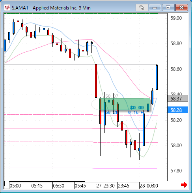
Task: Maximize the S.AMAT chart window
Action: tap(168, 8)
